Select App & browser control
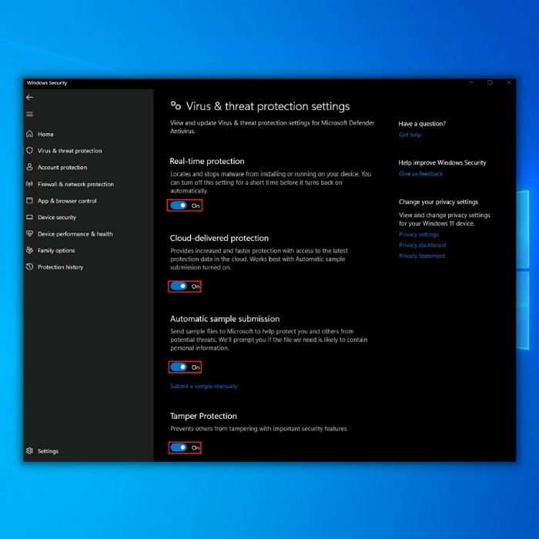This screenshot has width=539, height=539. pos(67,201)
